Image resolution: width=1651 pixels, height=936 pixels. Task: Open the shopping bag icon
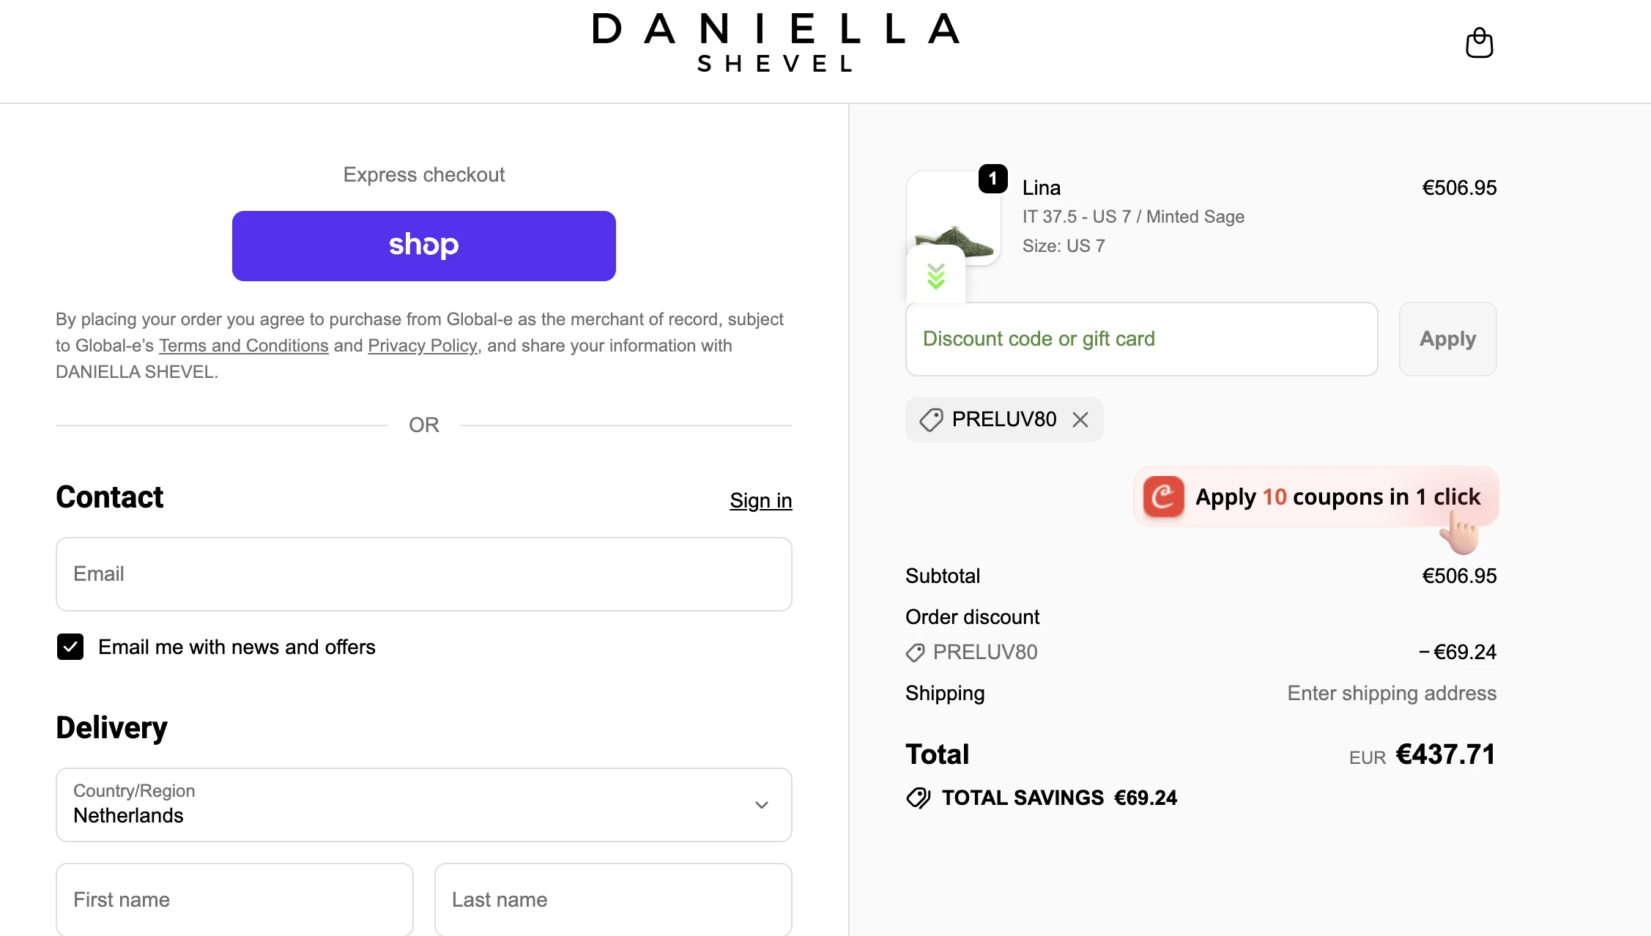1480,43
